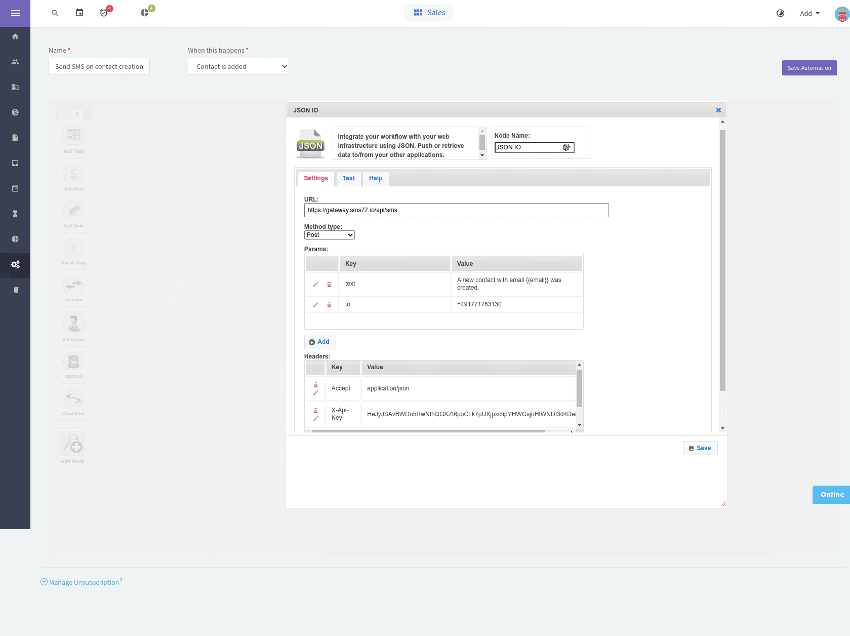Open the deals dollar icon in sidebar
850x636 pixels.
click(15, 112)
